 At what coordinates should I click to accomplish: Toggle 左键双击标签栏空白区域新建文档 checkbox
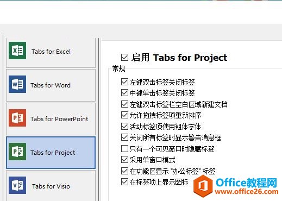coord(124,104)
